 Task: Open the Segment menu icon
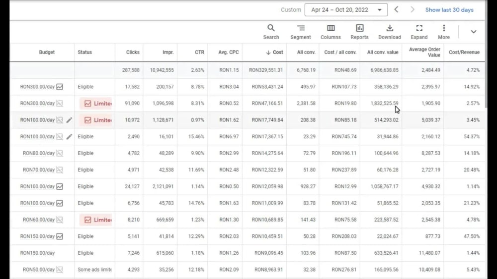(x=301, y=32)
